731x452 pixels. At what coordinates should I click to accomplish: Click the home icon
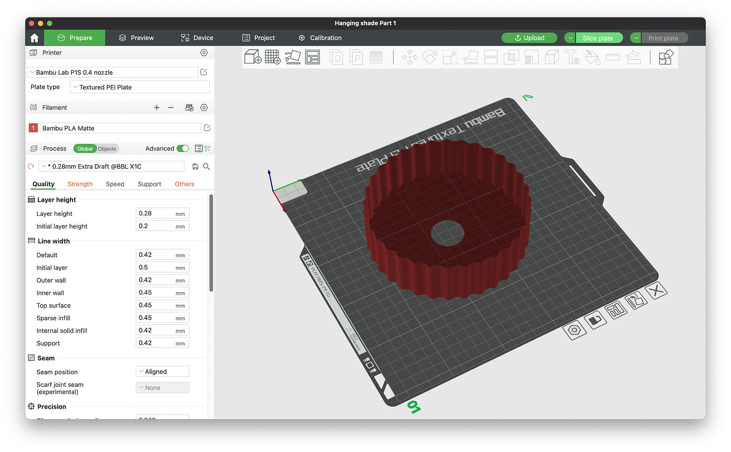[x=34, y=38]
